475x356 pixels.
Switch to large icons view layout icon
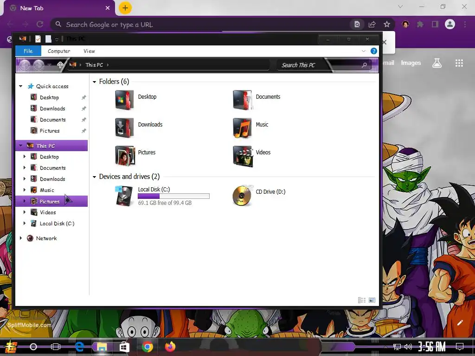click(x=372, y=300)
